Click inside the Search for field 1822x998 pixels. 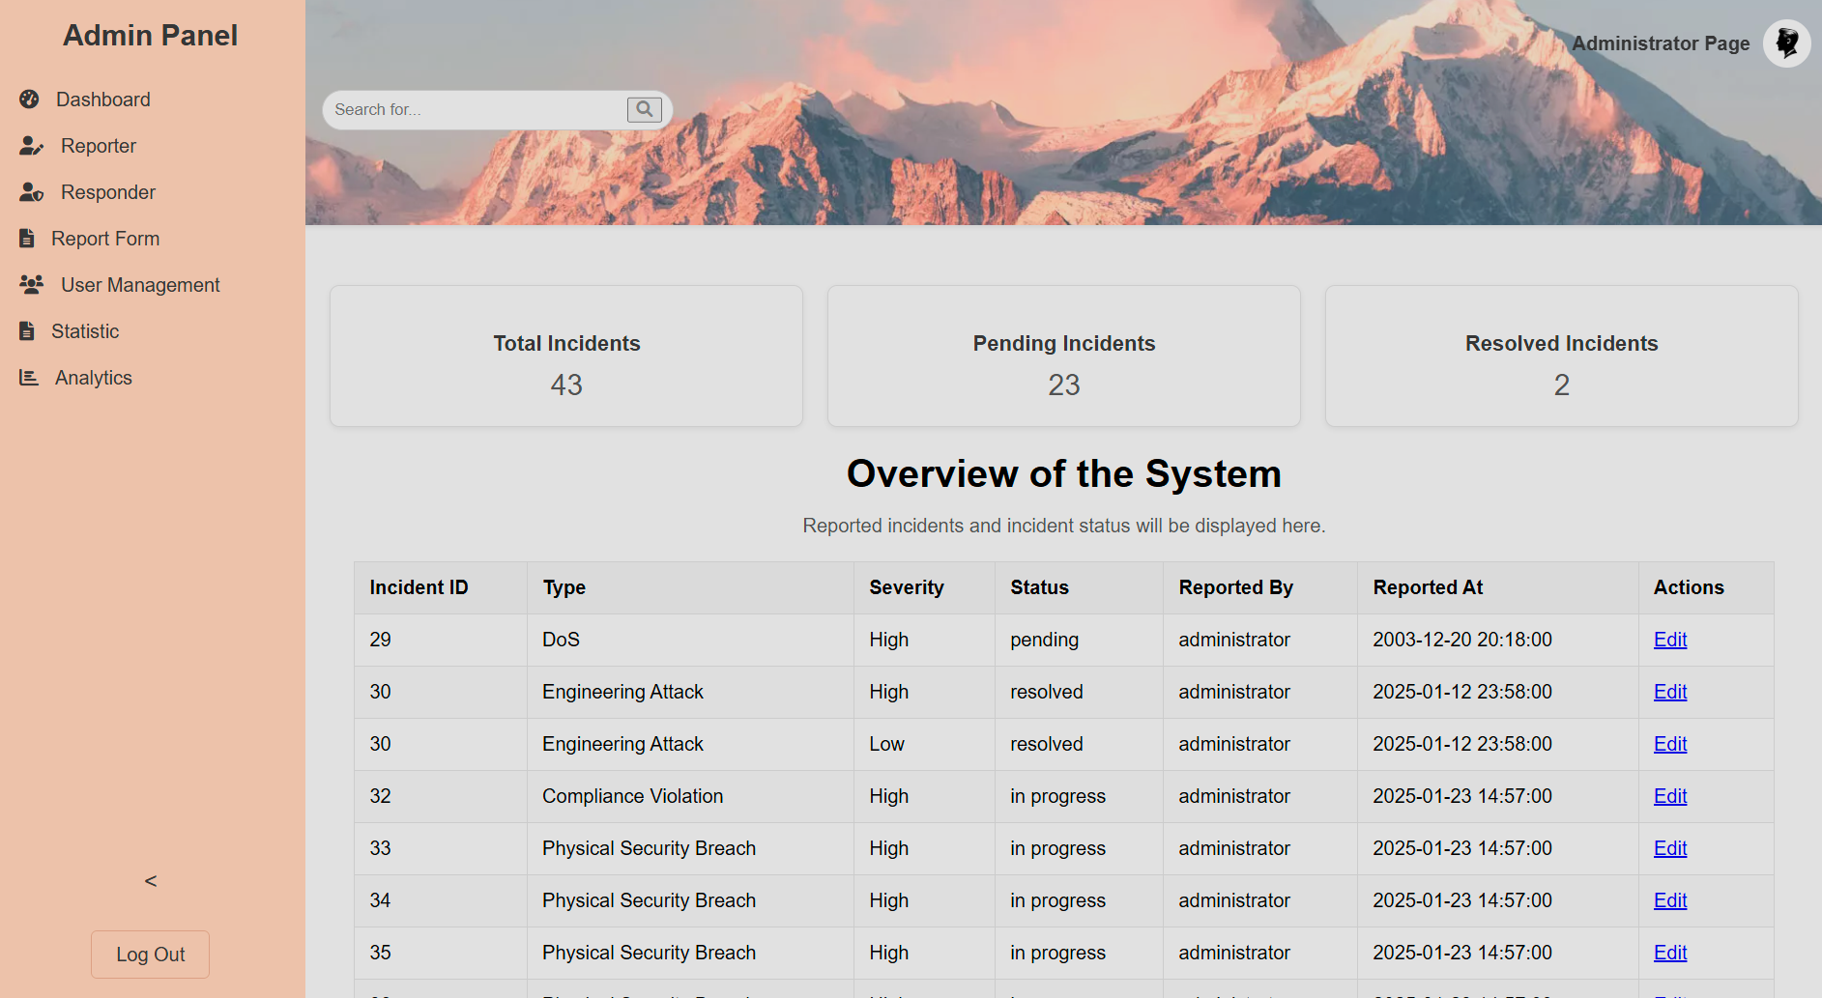476,110
